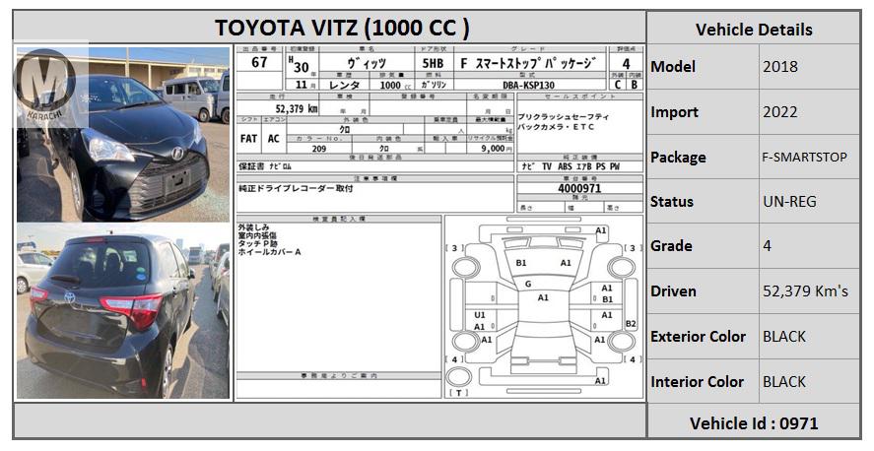Click the 保証書 ナビロム documents row

[374, 166]
